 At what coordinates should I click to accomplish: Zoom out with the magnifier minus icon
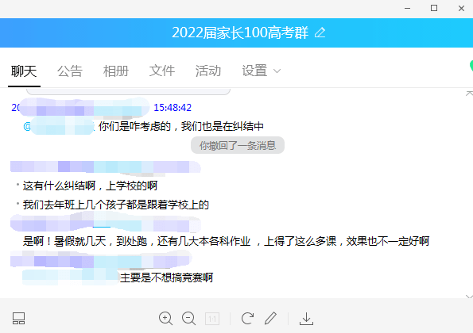189,318
